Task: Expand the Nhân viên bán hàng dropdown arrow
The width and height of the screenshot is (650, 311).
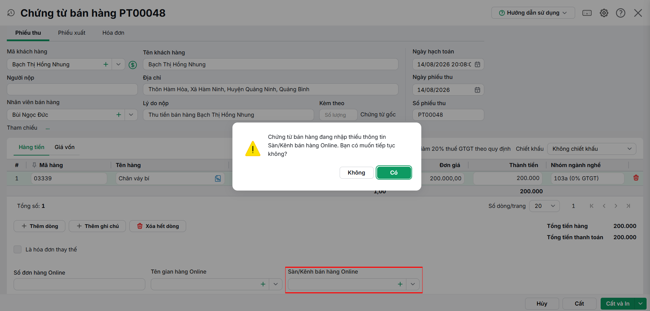Action: 131,115
